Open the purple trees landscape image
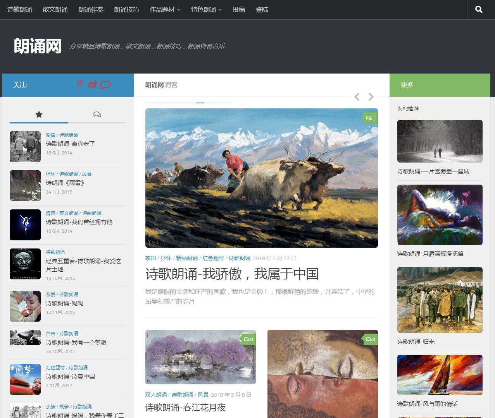This screenshot has width=495, height=418. (x=200, y=357)
